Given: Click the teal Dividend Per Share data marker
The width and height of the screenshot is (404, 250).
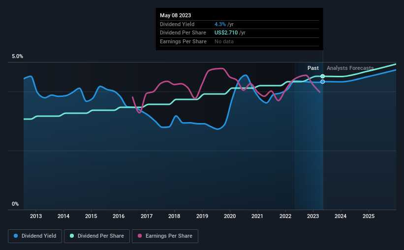Looking at the screenshot, I should pyautogui.click(x=323, y=76).
